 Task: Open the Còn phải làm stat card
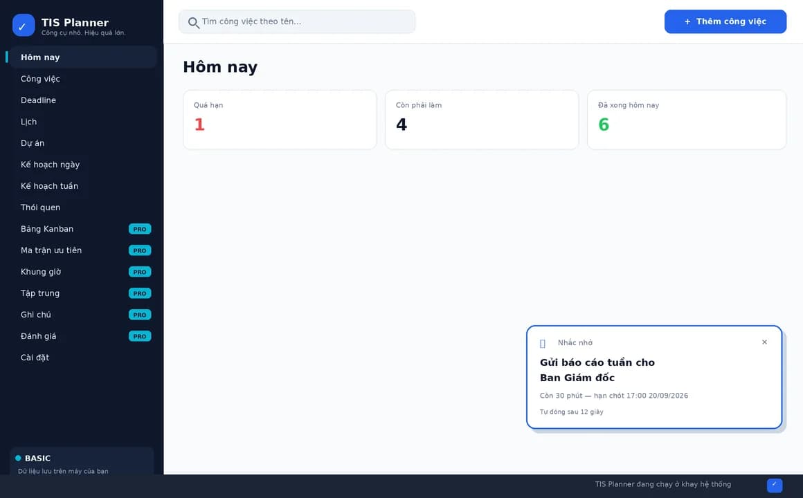coord(482,120)
